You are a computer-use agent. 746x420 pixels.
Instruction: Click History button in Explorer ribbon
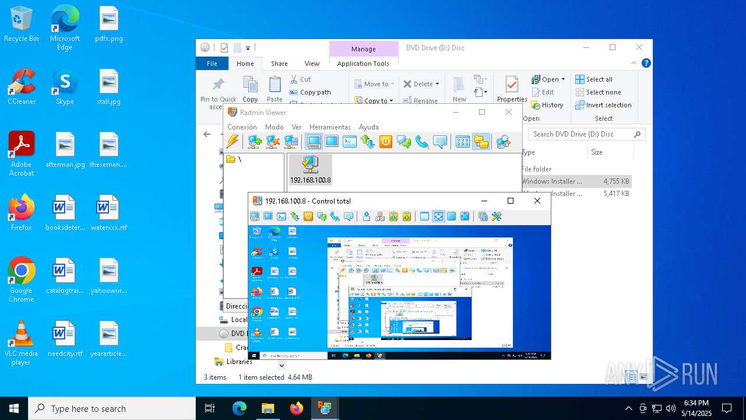point(547,105)
